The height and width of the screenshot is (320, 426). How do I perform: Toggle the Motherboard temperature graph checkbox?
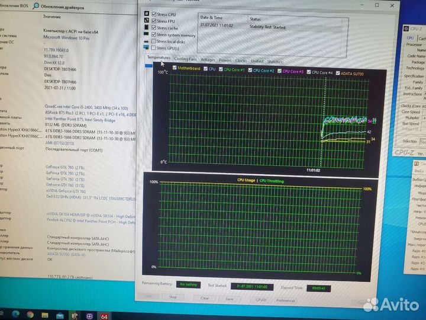pos(175,68)
